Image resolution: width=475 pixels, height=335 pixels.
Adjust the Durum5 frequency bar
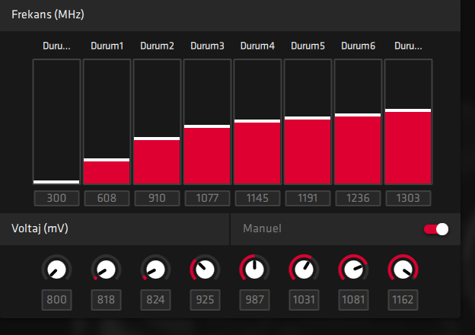308,122
